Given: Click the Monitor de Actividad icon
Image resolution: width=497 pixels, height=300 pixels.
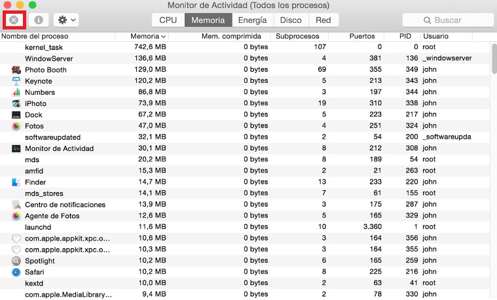Looking at the screenshot, I should tap(16, 148).
